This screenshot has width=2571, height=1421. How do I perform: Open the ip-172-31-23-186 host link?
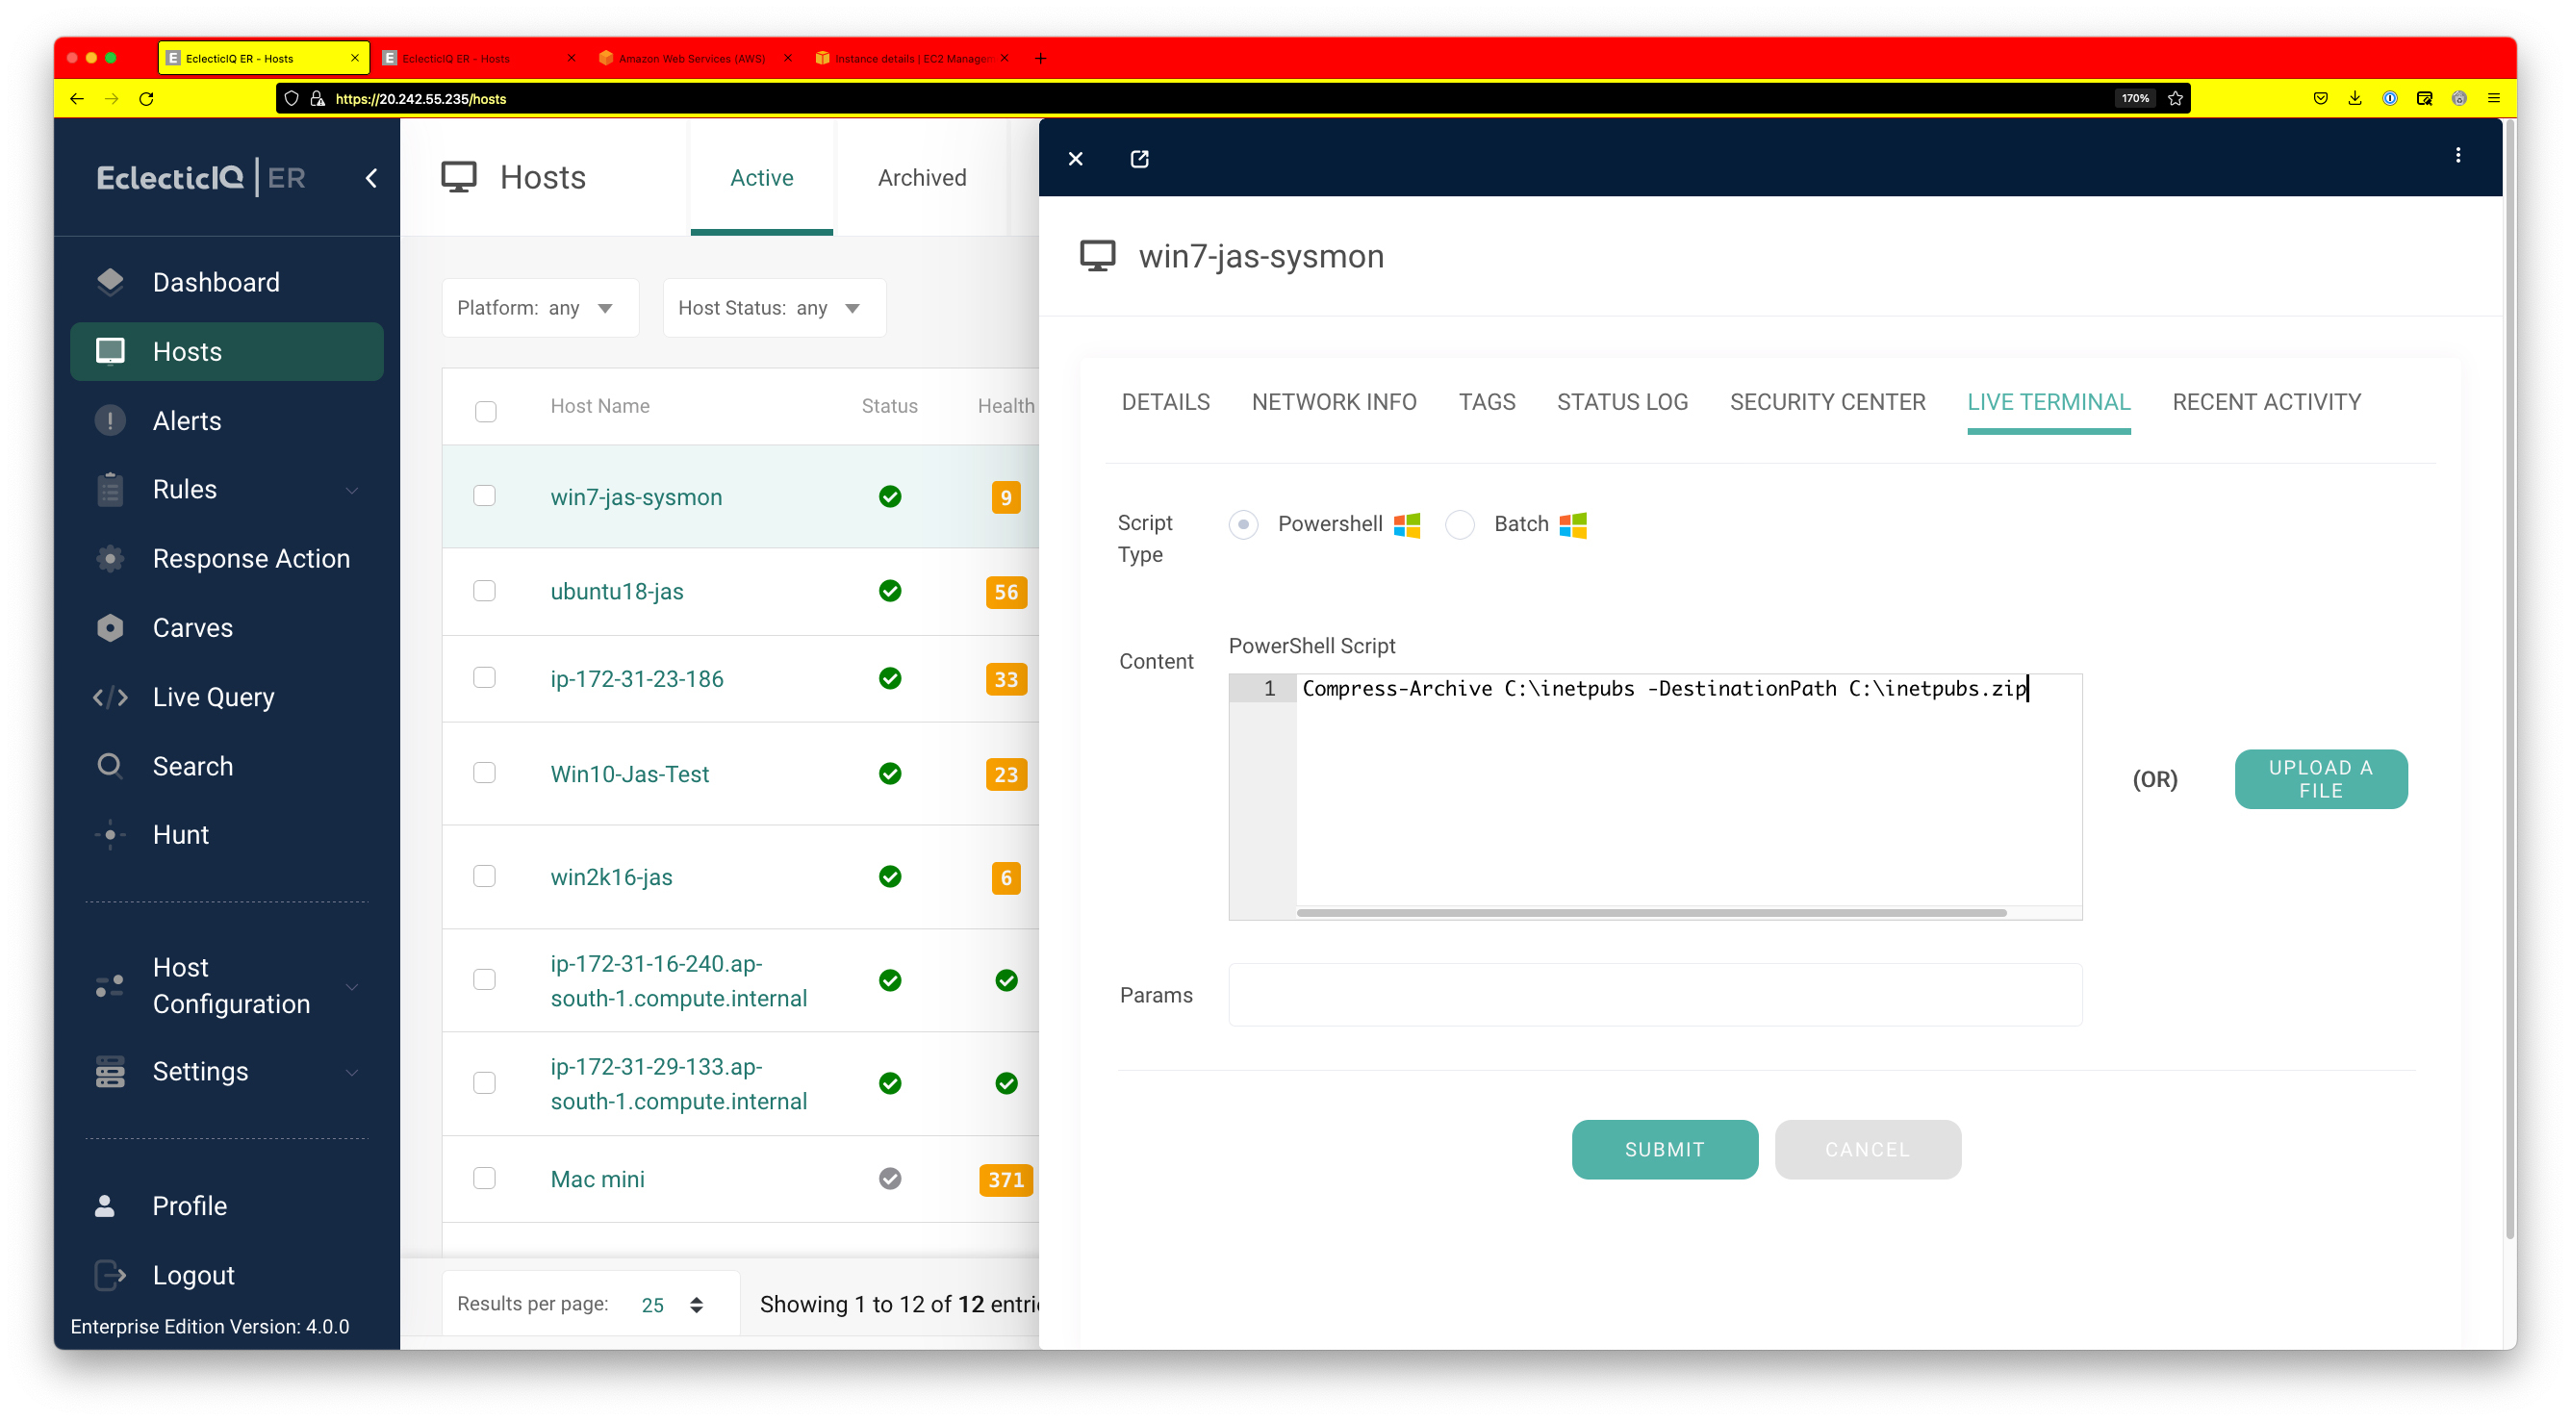click(x=637, y=678)
